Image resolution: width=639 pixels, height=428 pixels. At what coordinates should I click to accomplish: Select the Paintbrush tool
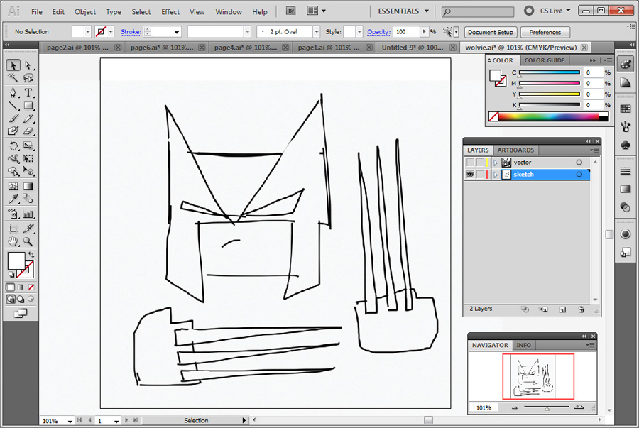pos(13,119)
